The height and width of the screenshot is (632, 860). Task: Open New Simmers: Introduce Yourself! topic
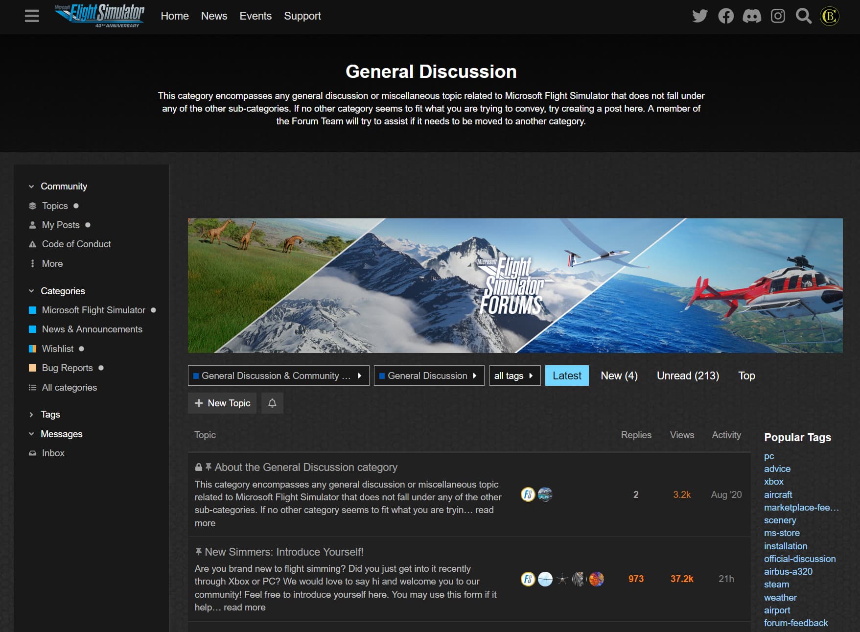[x=284, y=552]
